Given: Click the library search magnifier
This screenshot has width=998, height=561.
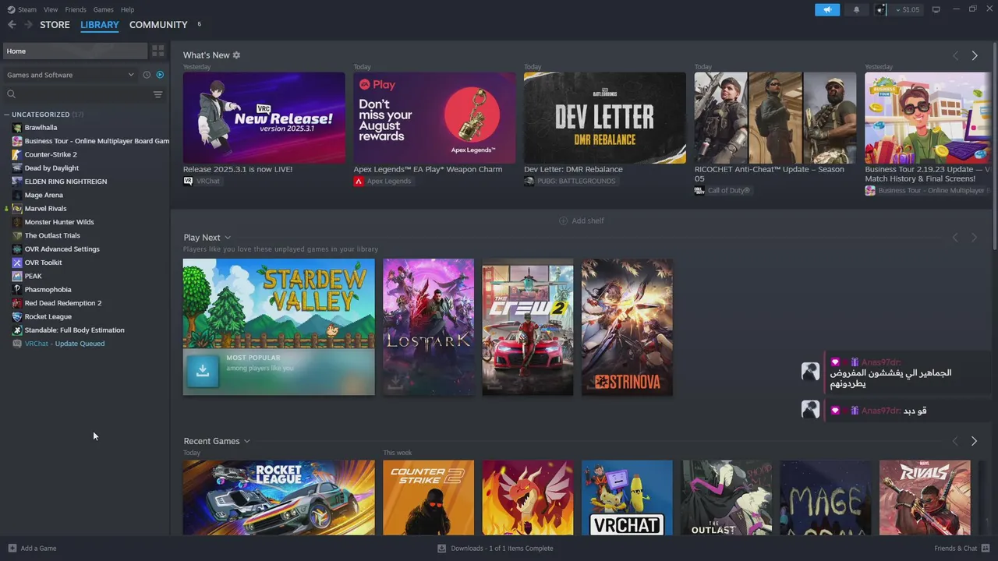Looking at the screenshot, I should tap(12, 94).
